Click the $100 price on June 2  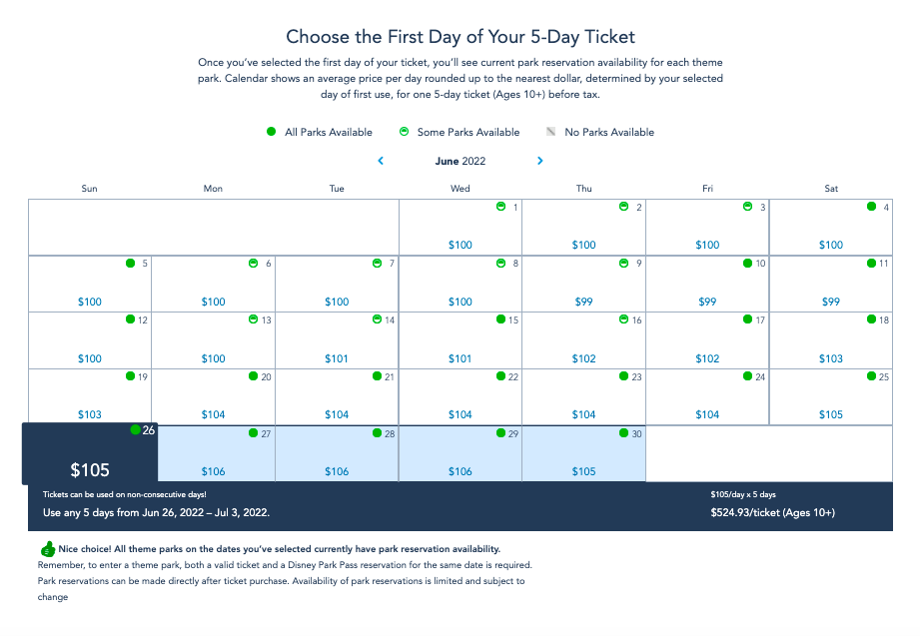[x=583, y=245]
